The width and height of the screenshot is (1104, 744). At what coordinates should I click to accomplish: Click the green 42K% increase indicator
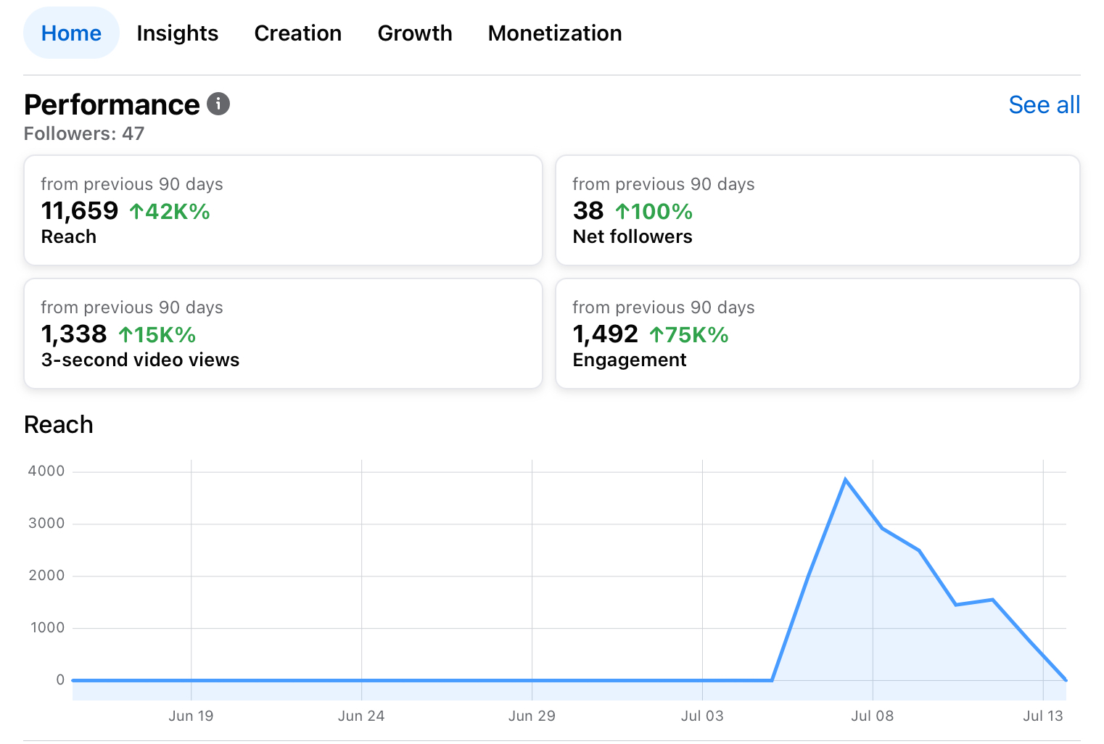(170, 212)
